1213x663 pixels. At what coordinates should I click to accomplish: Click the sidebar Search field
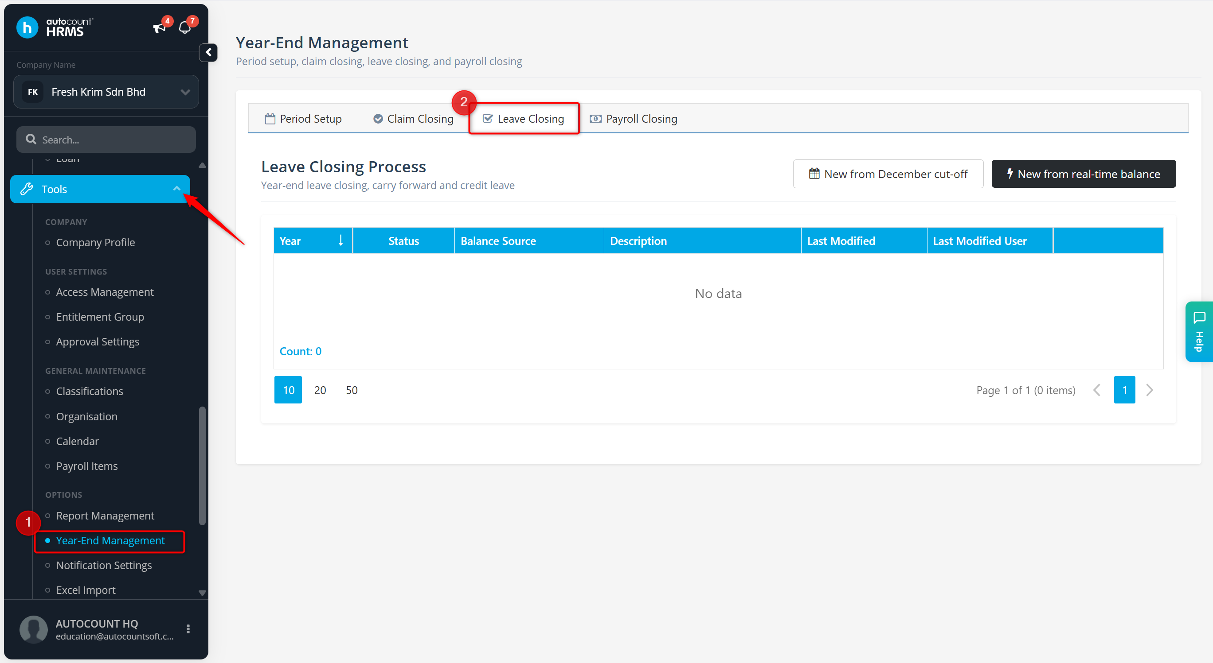click(x=106, y=139)
